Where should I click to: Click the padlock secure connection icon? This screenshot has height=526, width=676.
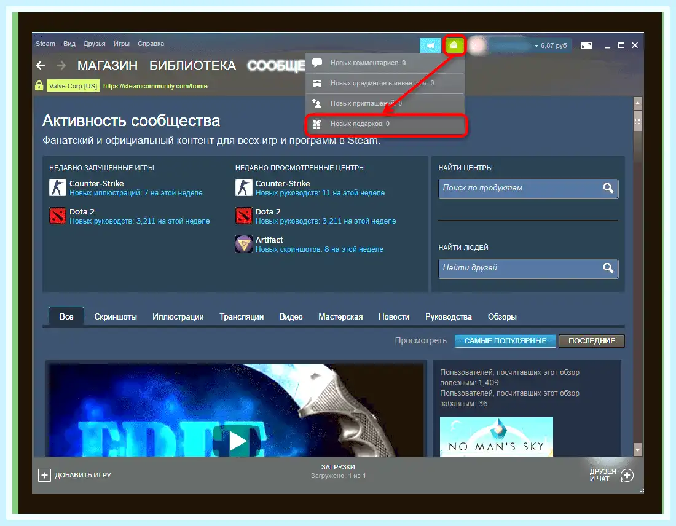pyautogui.click(x=39, y=85)
